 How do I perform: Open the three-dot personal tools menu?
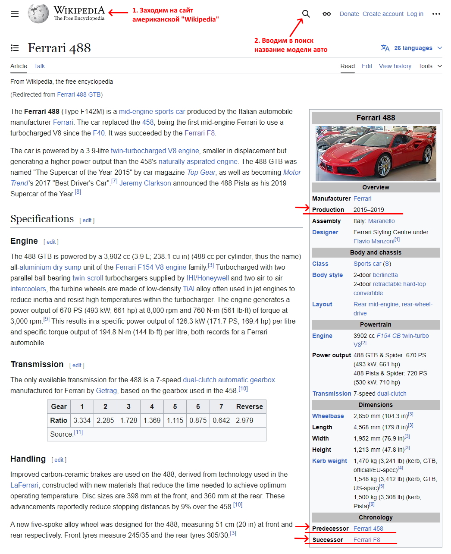[436, 14]
